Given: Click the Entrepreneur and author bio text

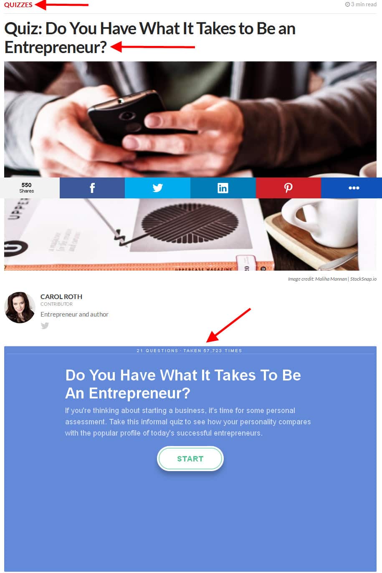Looking at the screenshot, I should click(x=74, y=314).
